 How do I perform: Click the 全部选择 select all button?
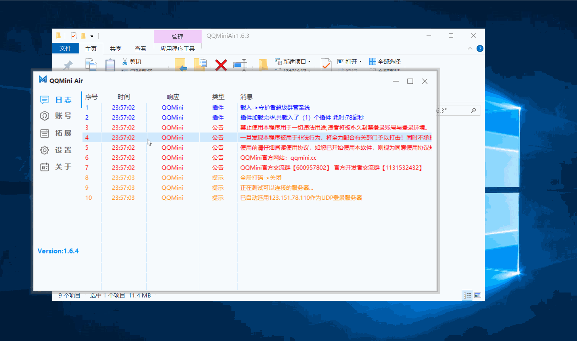pos(385,61)
